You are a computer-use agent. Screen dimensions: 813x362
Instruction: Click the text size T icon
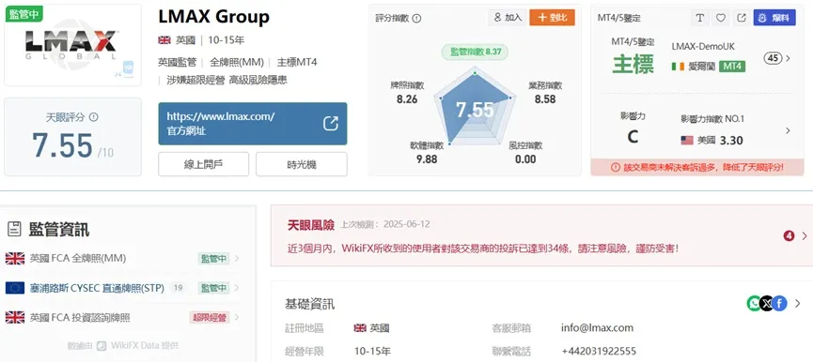click(700, 18)
